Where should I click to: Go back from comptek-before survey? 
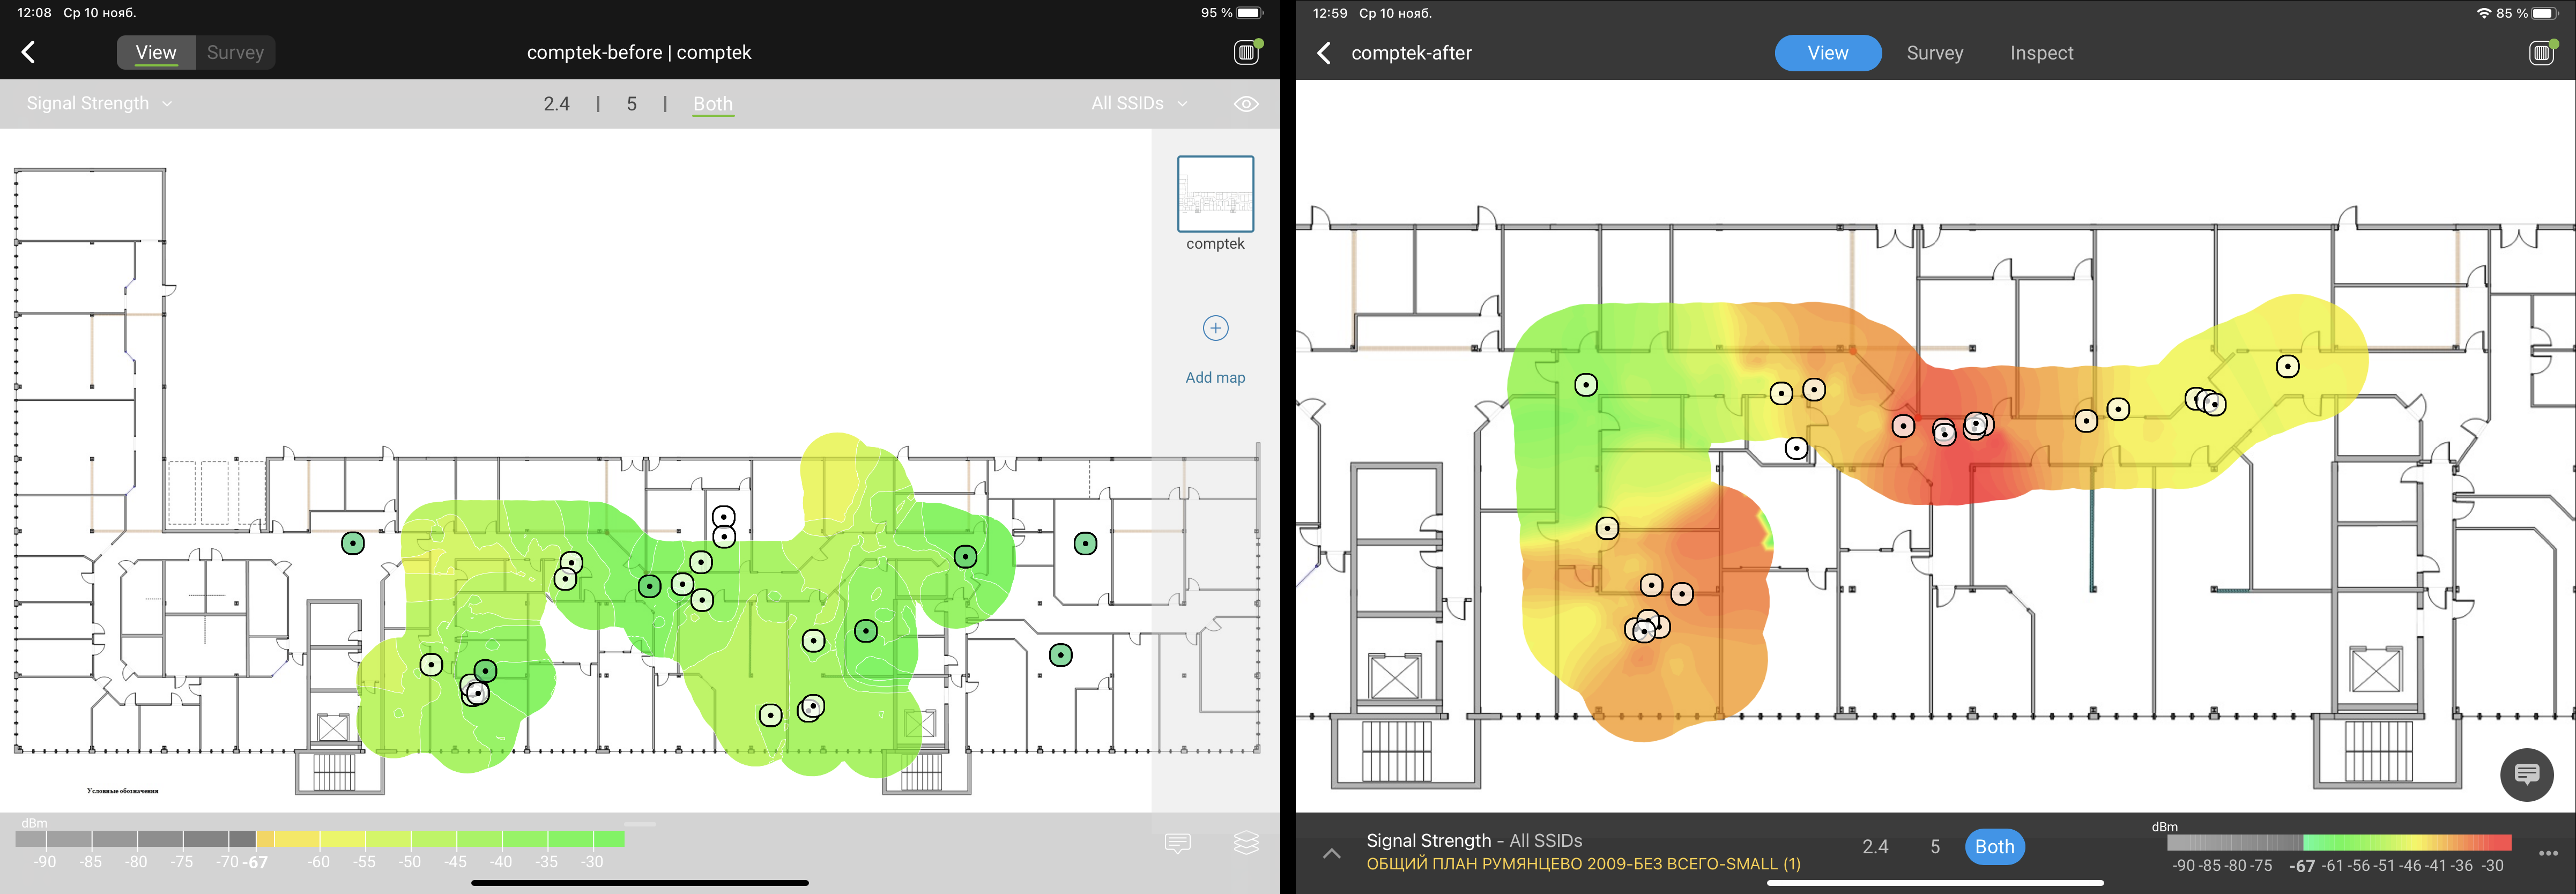(28, 53)
